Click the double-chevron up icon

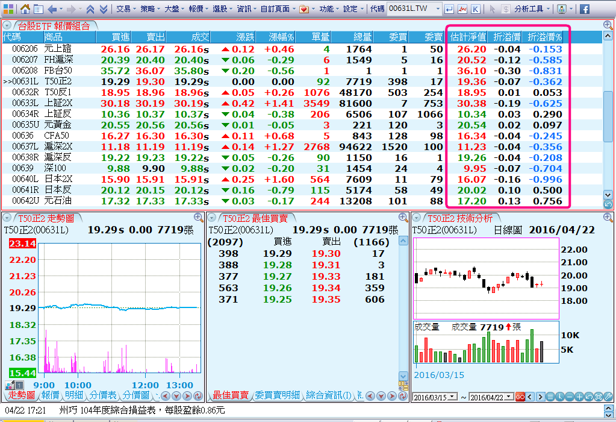pos(90,9)
